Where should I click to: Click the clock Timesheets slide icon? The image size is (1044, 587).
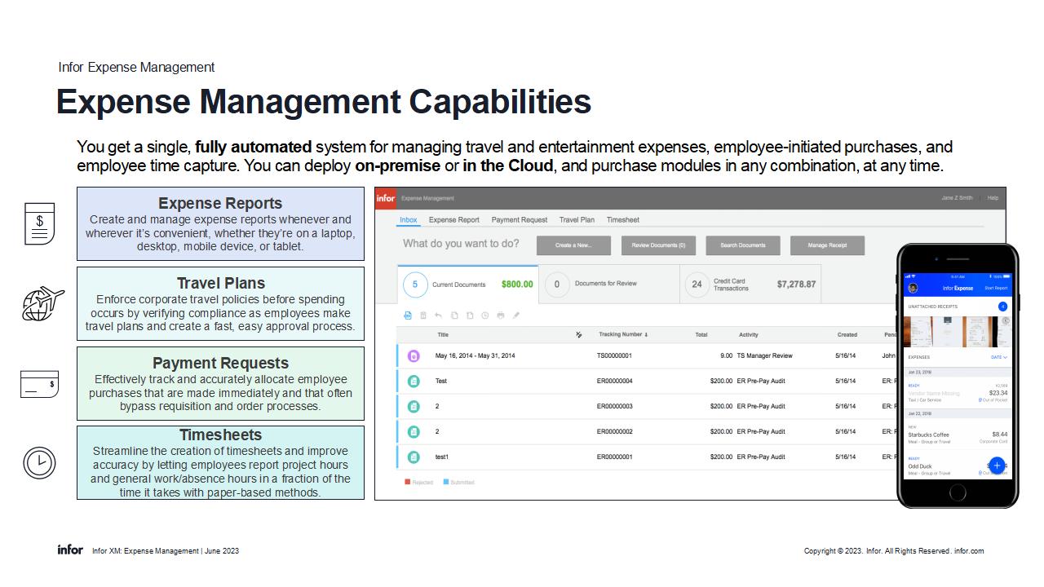pos(39,463)
